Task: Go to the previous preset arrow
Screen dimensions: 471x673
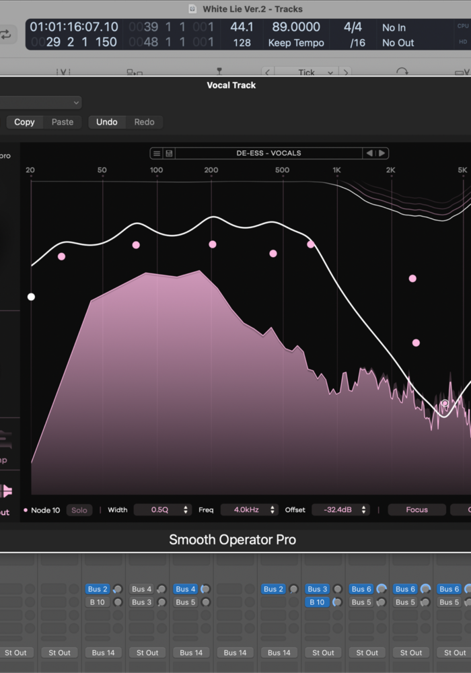Action: (x=369, y=153)
